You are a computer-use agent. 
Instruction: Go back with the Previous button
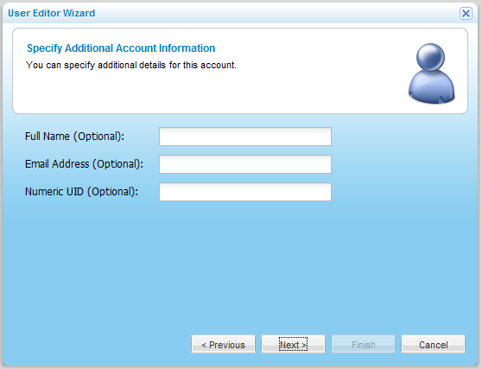[223, 345]
